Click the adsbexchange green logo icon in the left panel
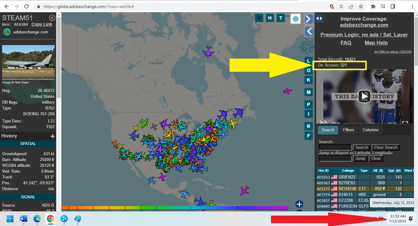Viewport: 418px width, 226px height. point(7,32)
